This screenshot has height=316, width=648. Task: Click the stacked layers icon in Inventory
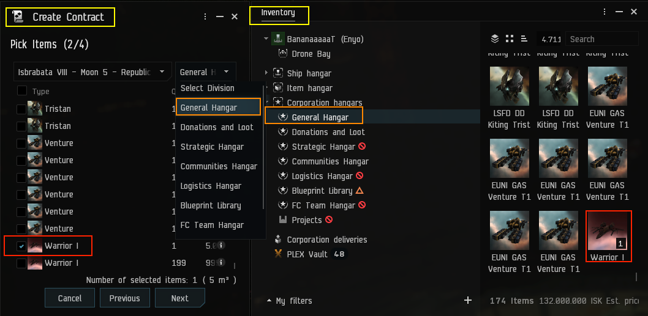[x=495, y=39]
